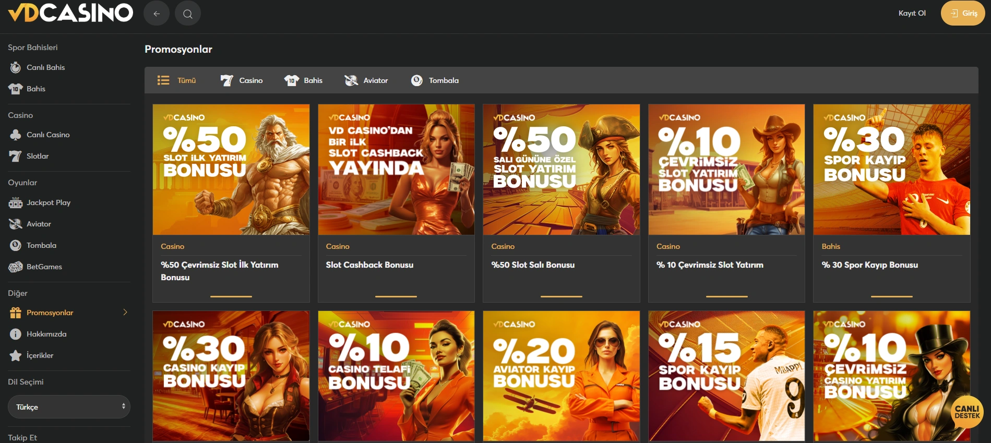The image size is (991, 443).
Task: Click the Bahis jersey icon in filter bar
Action: click(x=291, y=80)
